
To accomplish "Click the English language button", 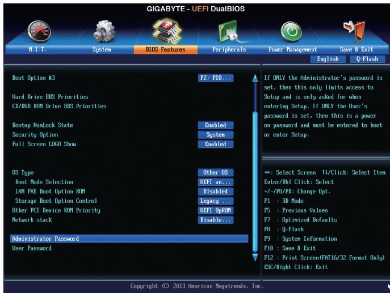I will pos(328,59).
